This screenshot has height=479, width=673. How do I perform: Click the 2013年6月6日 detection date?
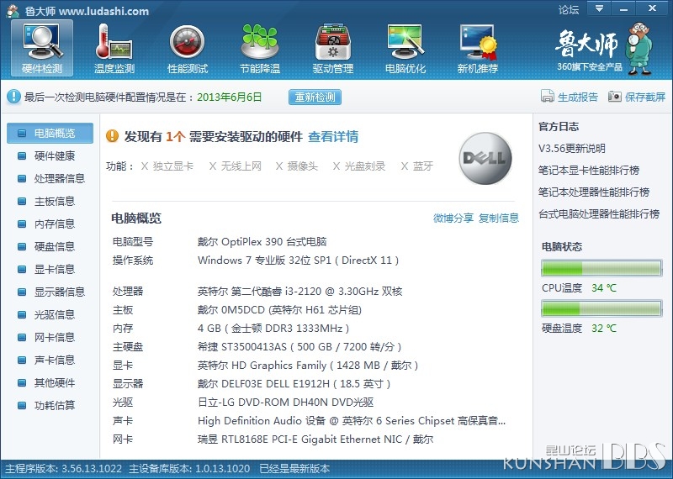229,97
